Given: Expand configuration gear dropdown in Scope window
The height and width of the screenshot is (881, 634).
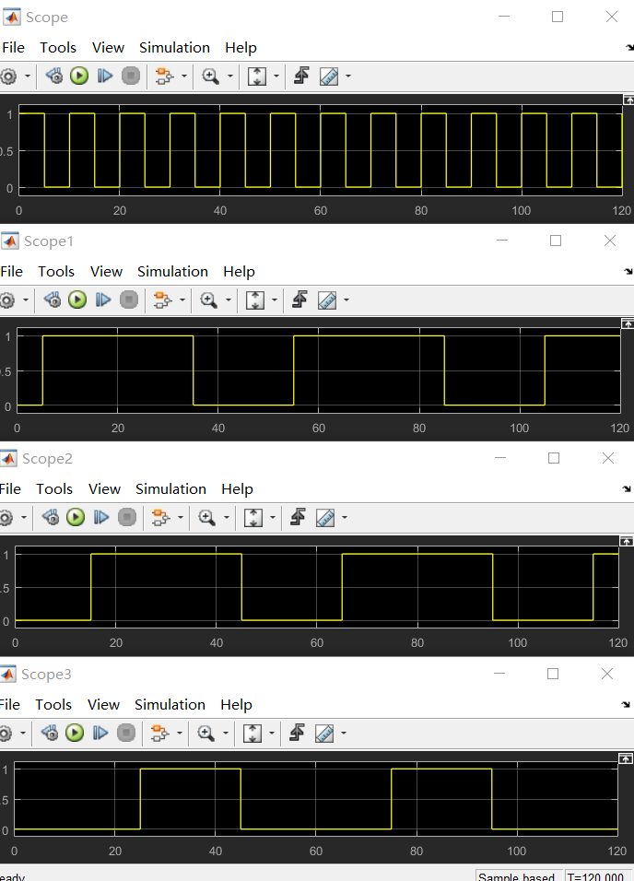Looking at the screenshot, I should pyautogui.click(x=27, y=76).
